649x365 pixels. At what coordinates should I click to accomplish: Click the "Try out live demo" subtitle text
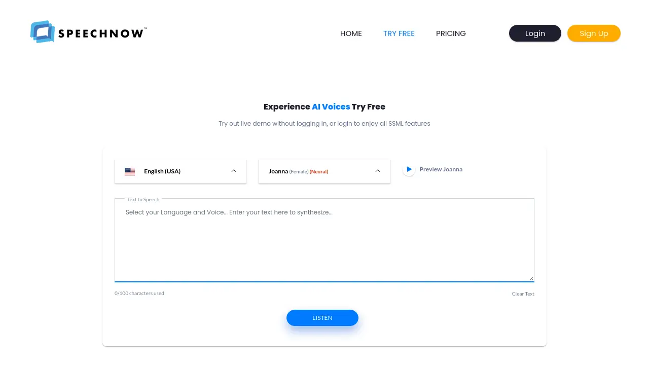coord(324,124)
